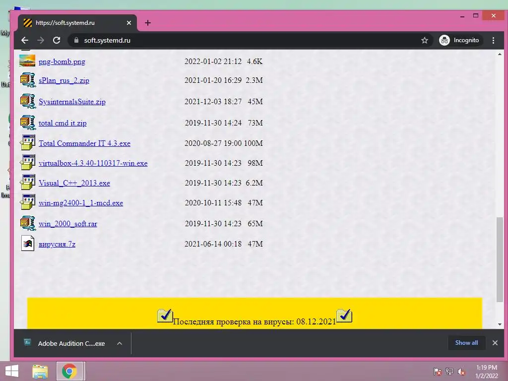Click the file icon beside вирусня.7z
Image resolution: width=508 pixels, height=381 pixels.
click(28, 243)
